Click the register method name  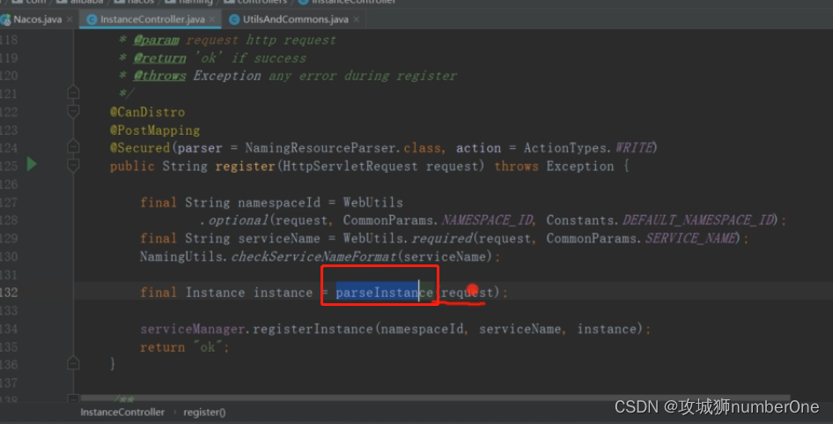click(x=245, y=166)
